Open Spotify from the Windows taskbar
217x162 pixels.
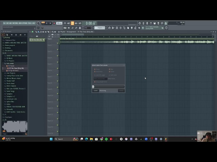[x=106, y=139]
